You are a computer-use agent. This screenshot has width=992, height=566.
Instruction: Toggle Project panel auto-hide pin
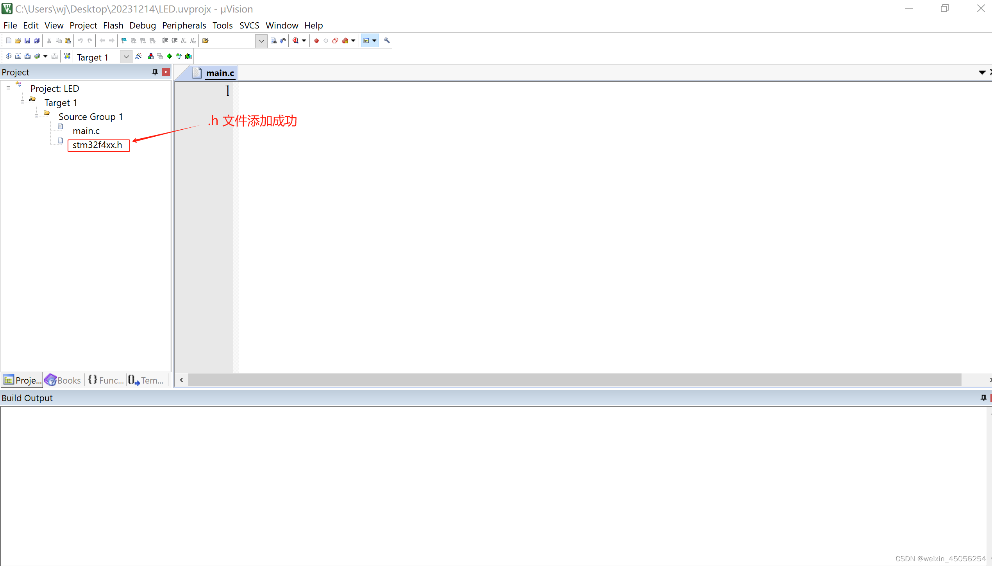click(x=155, y=72)
